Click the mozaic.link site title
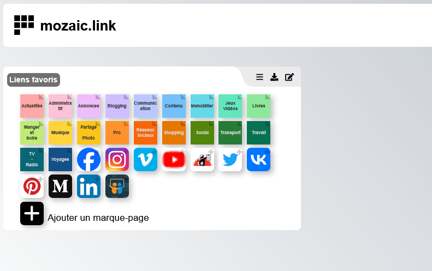The image size is (432, 271). tap(78, 26)
